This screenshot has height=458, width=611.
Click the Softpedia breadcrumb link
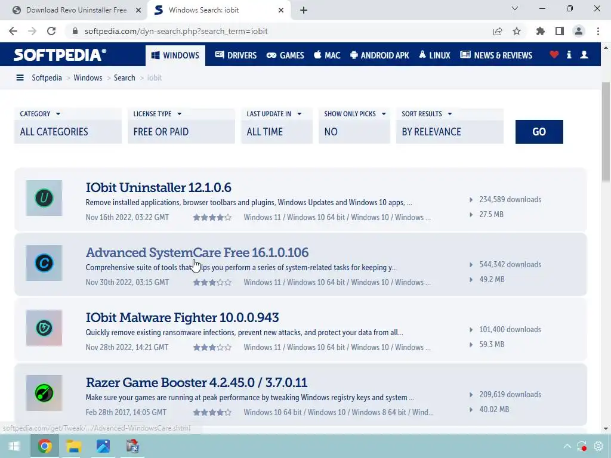coord(47,78)
